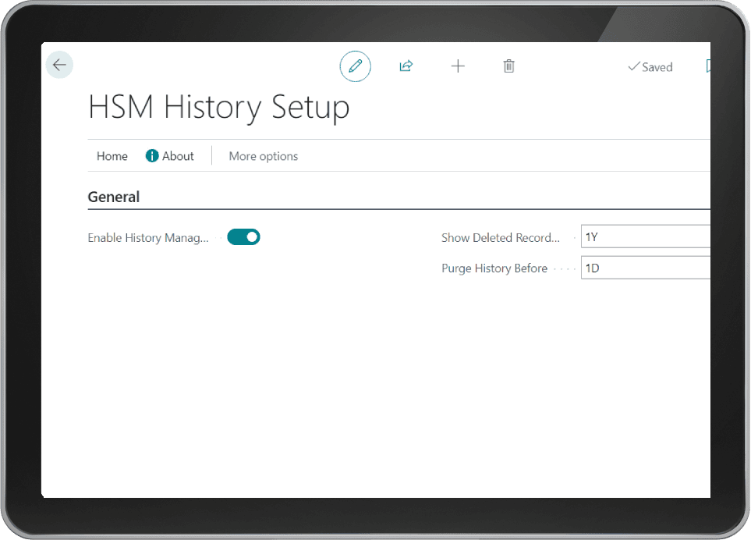Screen dimensions: 751x540
Task: Go back using the arrow button
Action: (x=59, y=65)
